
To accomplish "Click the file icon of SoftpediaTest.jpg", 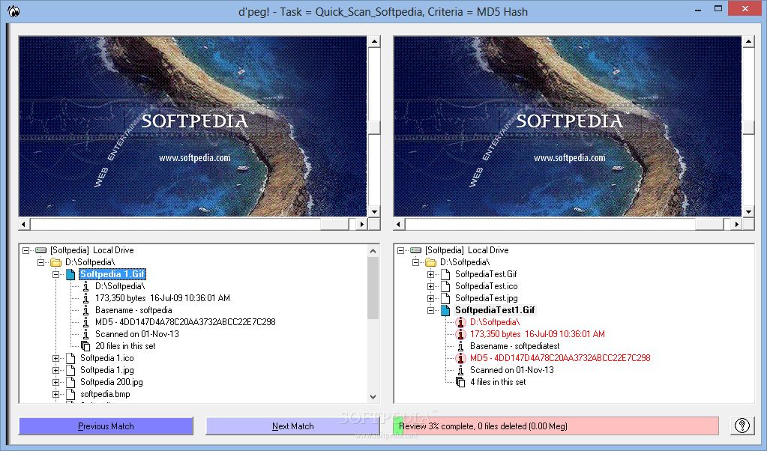I will 445,298.
